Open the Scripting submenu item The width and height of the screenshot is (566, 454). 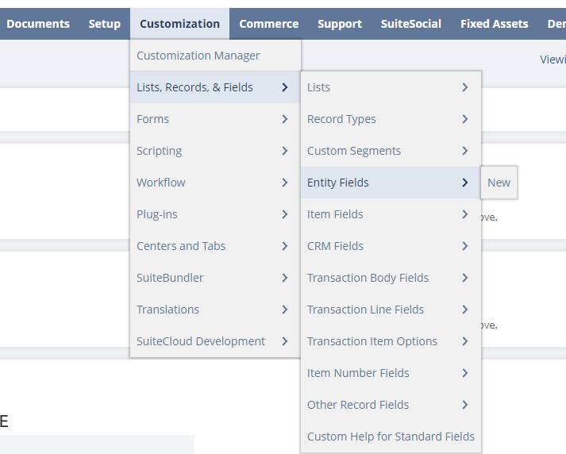[x=215, y=151]
